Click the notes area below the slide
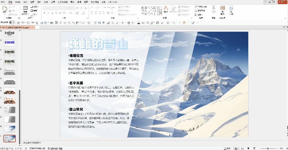The width and height of the screenshot is (288, 150). pos(154,143)
